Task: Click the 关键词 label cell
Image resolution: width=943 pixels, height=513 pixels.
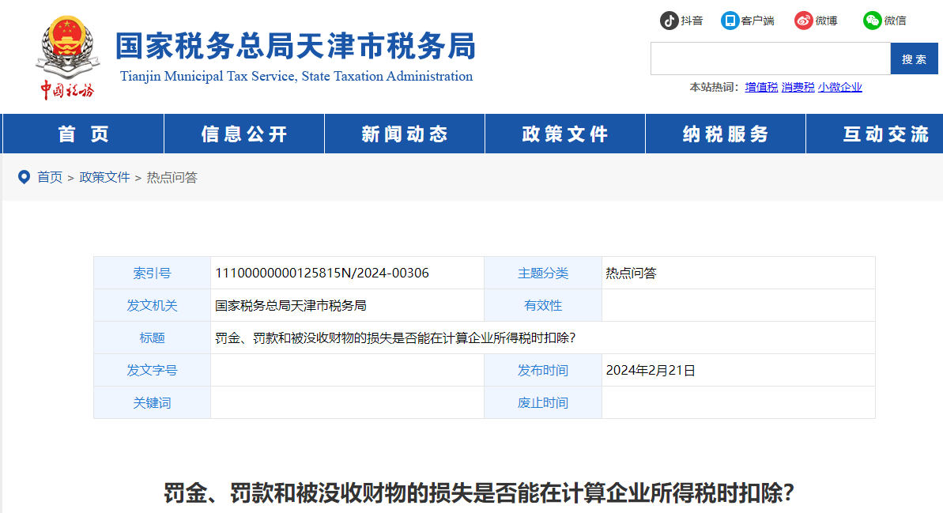Action: coord(152,403)
